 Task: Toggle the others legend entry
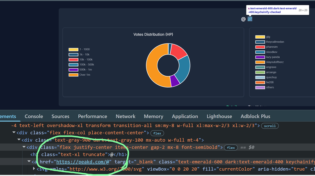(265, 88)
